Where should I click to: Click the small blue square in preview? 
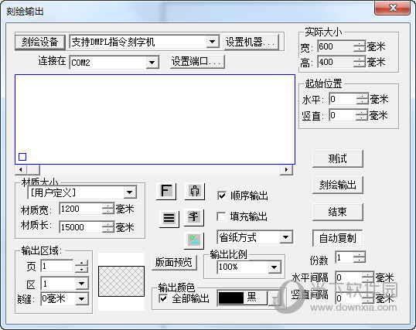22,157
